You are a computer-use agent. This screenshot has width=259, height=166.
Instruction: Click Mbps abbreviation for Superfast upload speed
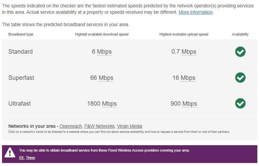pyautogui.click(x=188, y=78)
